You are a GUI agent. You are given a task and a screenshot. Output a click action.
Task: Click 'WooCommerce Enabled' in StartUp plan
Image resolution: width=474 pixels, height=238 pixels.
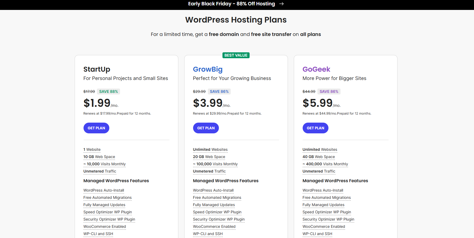click(105, 226)
